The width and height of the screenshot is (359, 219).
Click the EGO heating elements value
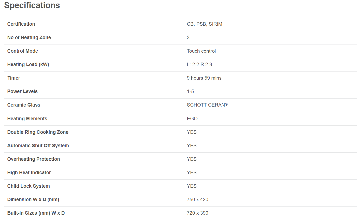pyautogui.click(x=192, y=119)
